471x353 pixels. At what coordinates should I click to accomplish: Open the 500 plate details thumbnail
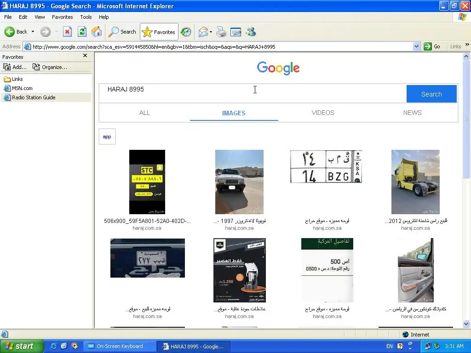tap(327, 270)
